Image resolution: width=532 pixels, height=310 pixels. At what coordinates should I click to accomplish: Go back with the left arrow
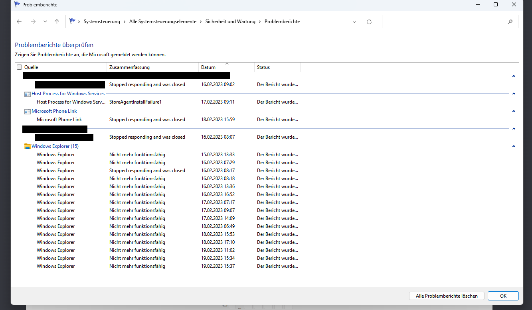[19, 22]
